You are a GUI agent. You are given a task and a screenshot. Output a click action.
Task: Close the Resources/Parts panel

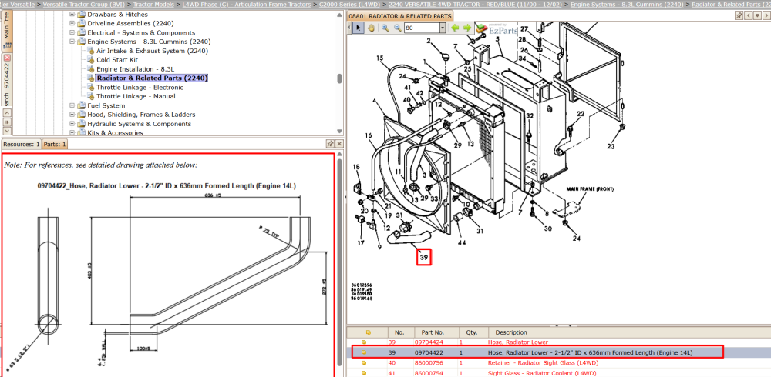(338, 143)
